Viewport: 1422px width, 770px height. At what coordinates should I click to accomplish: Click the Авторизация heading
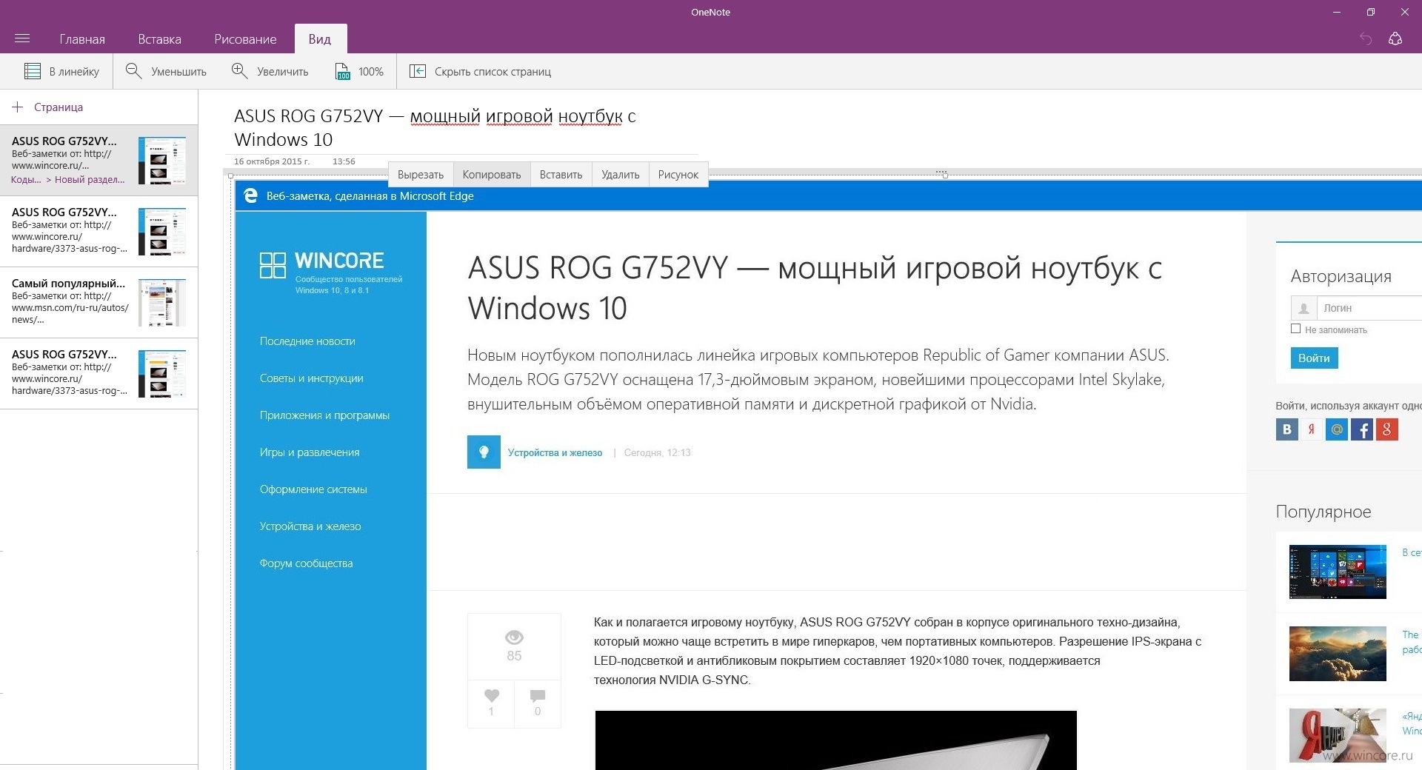tap(1341, 276)
